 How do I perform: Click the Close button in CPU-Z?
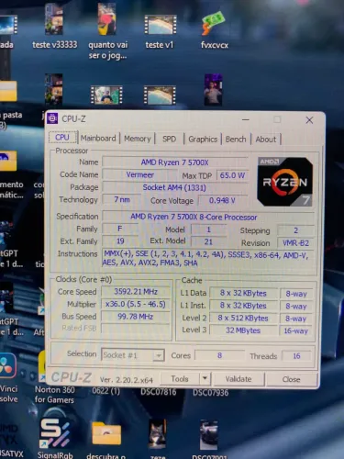(292, 379)
